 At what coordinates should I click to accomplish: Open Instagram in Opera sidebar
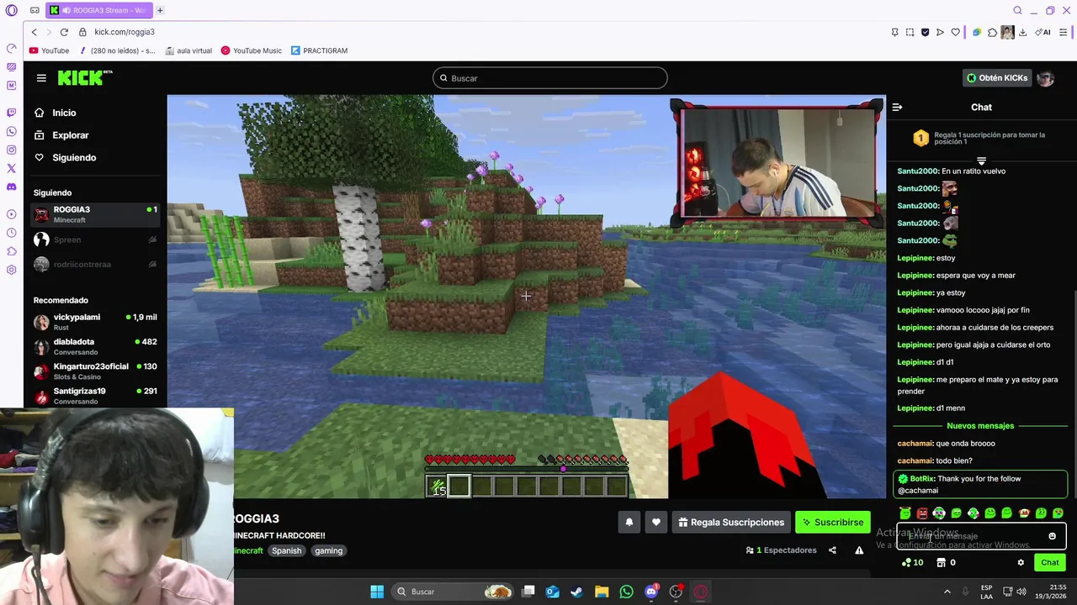(x=11, y=150)
